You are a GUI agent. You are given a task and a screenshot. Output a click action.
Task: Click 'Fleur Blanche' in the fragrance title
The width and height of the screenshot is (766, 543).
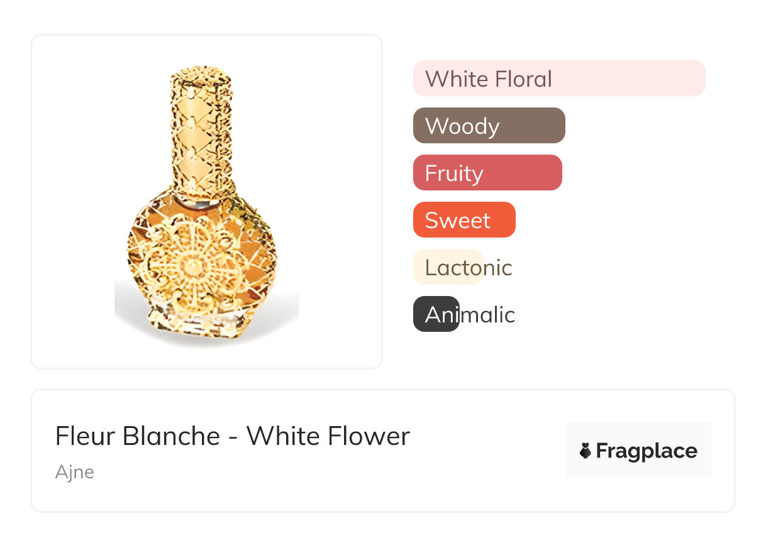138,436
